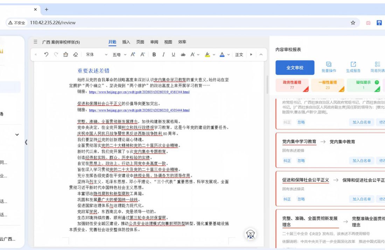The image size is (385, 250).
Task: Click the 不安全 site security warning
Action: (x=17, y=23)
